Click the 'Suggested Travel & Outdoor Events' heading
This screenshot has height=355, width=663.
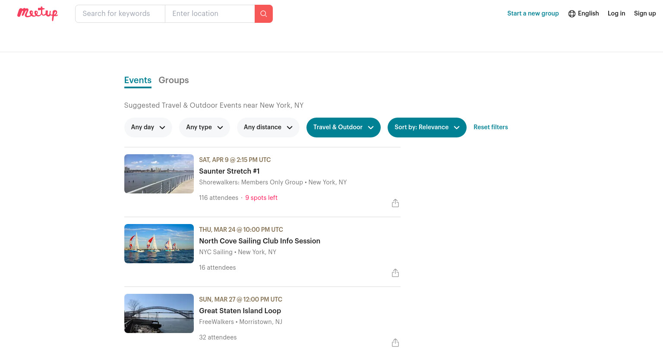pyautogui.click(x=214, y=105)
